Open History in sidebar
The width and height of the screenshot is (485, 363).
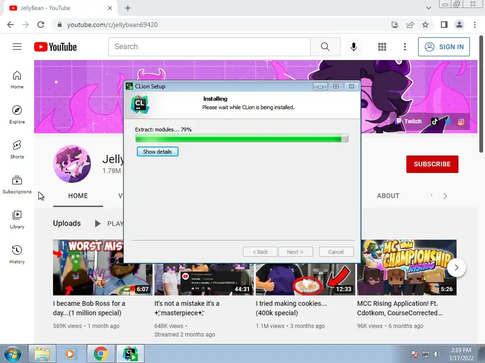coord(17,254)
